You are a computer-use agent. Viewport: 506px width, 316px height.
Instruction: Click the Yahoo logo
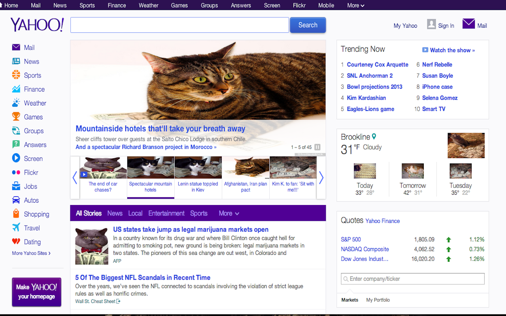[37, 24]
